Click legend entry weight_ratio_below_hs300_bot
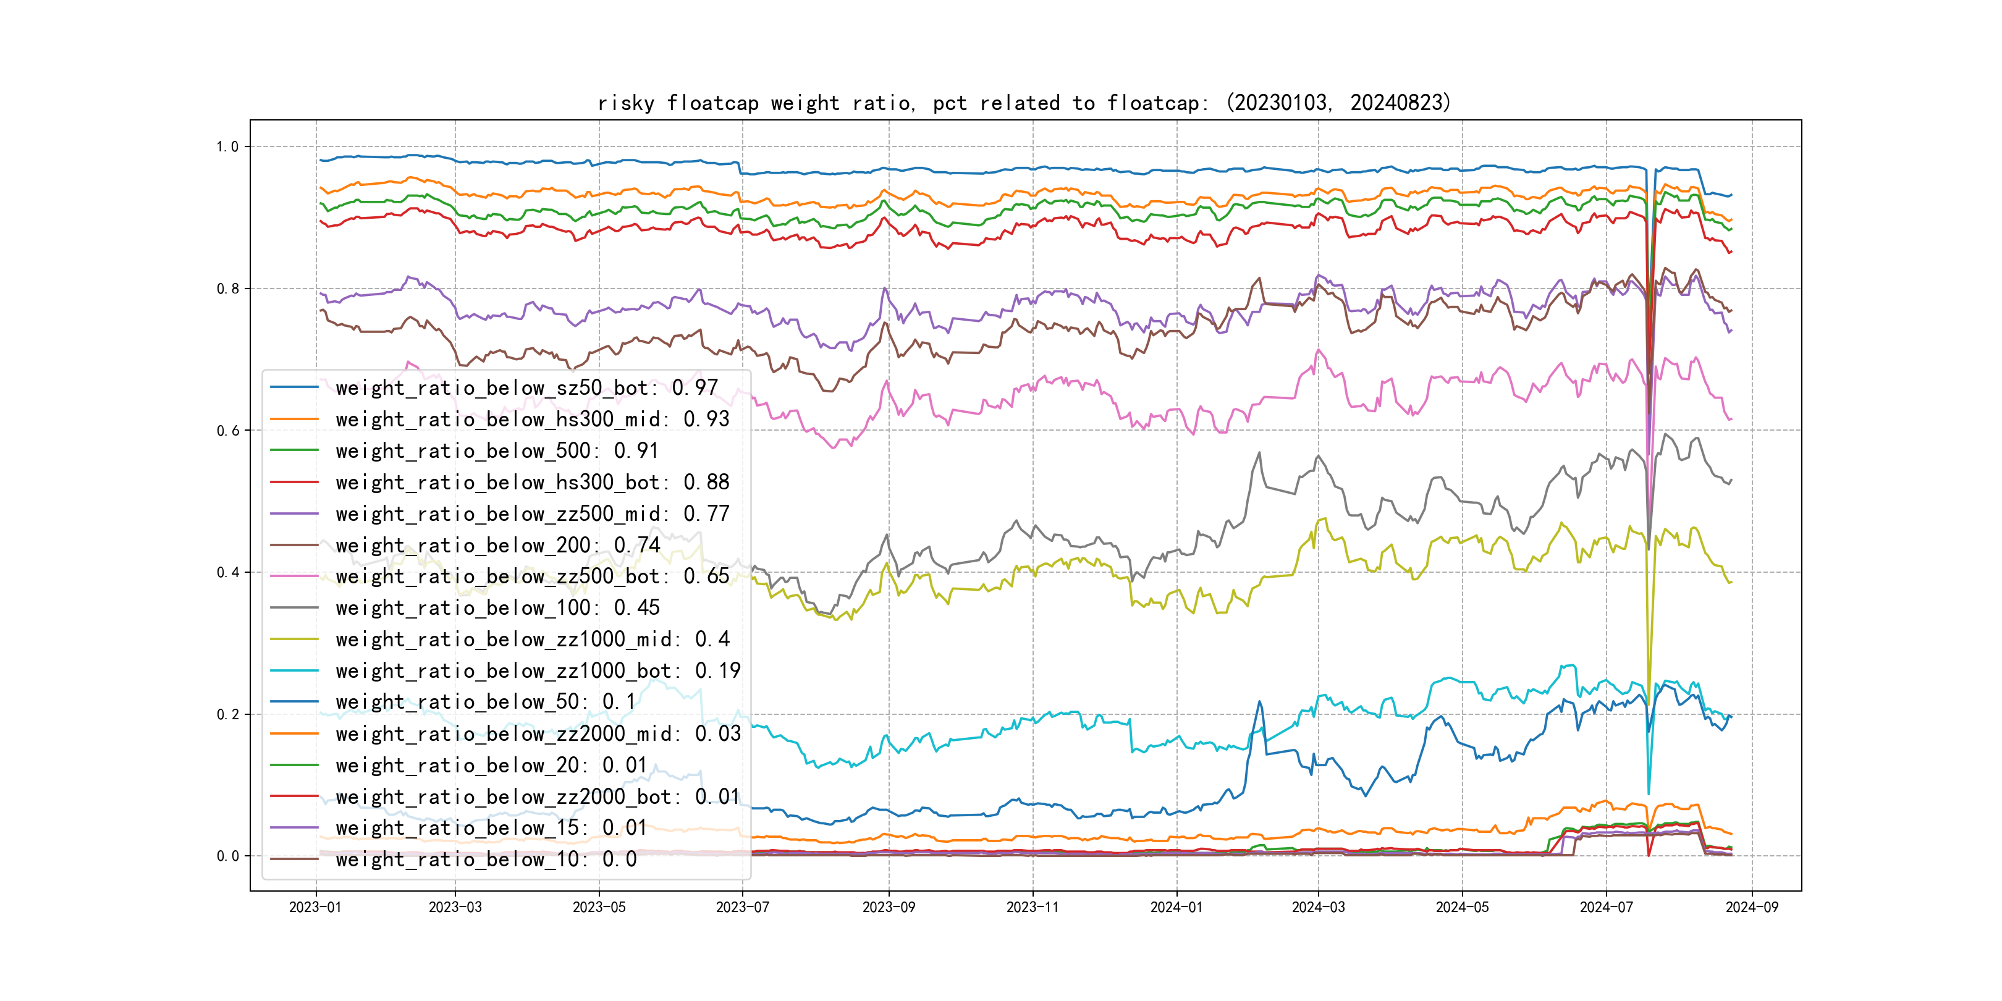The image size is (2002, 1001). [x=533, y=483]
